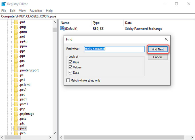Click the tree pane scroll-down arrow
This screenshot has width=195, height=140.
click(x=54, y=133)
